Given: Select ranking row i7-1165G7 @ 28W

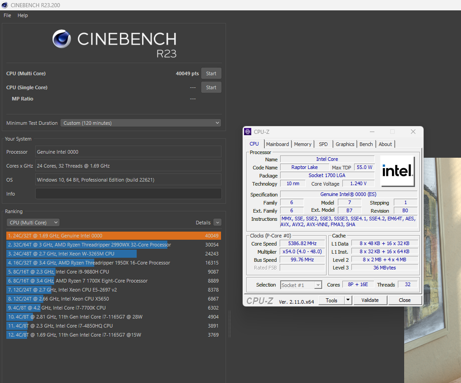Looking at the screenshot, I should [x=114, y=317].
